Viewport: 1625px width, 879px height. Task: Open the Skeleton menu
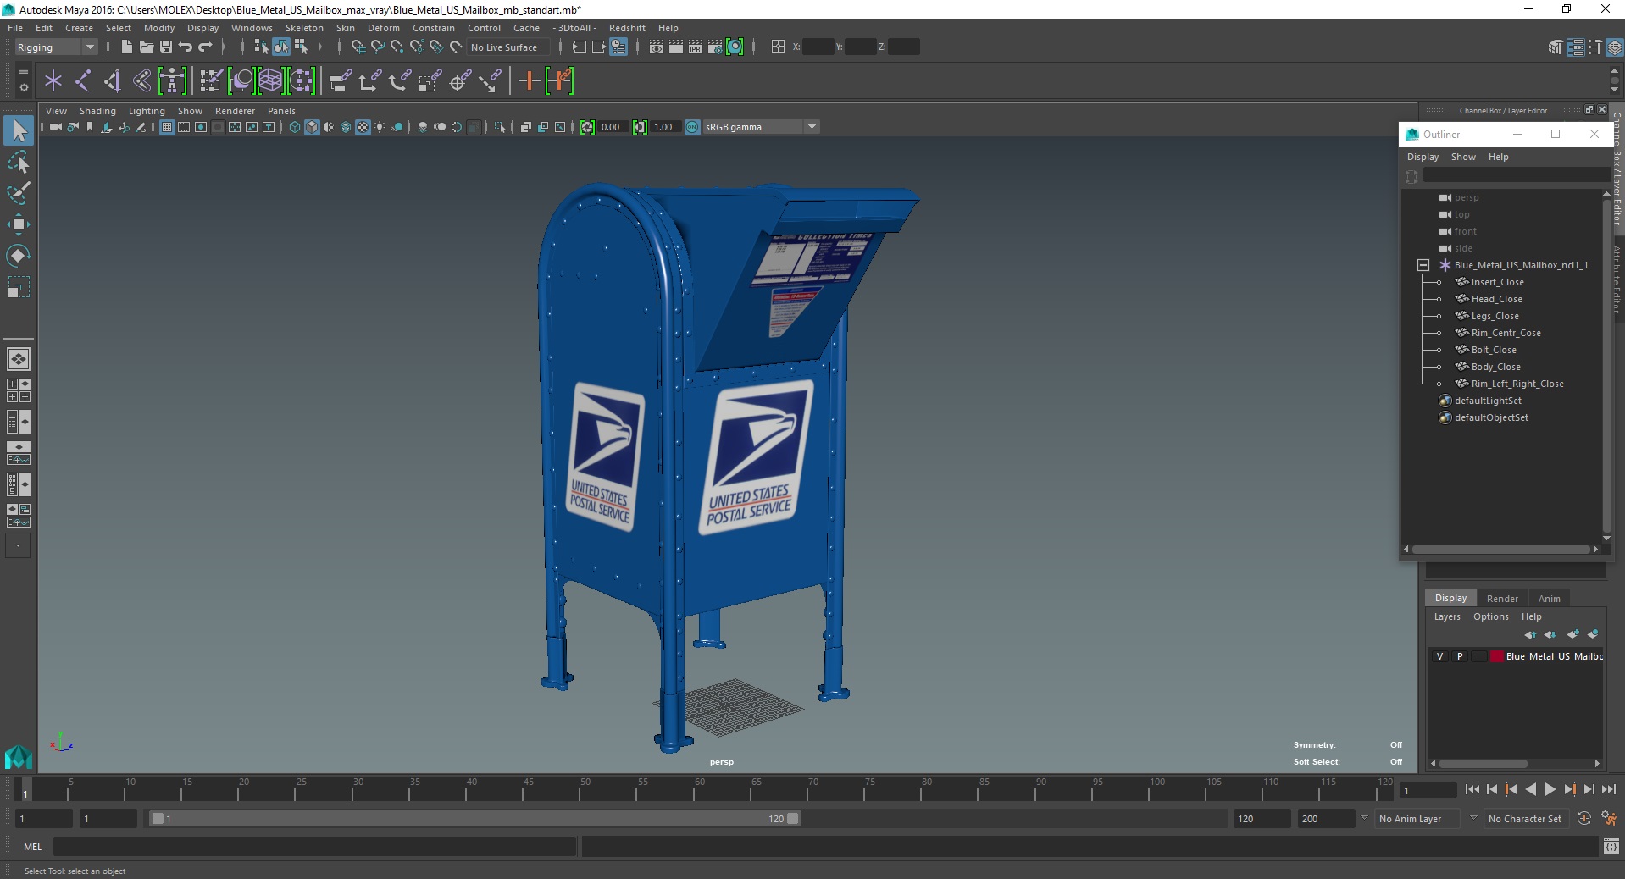point(304,28)
